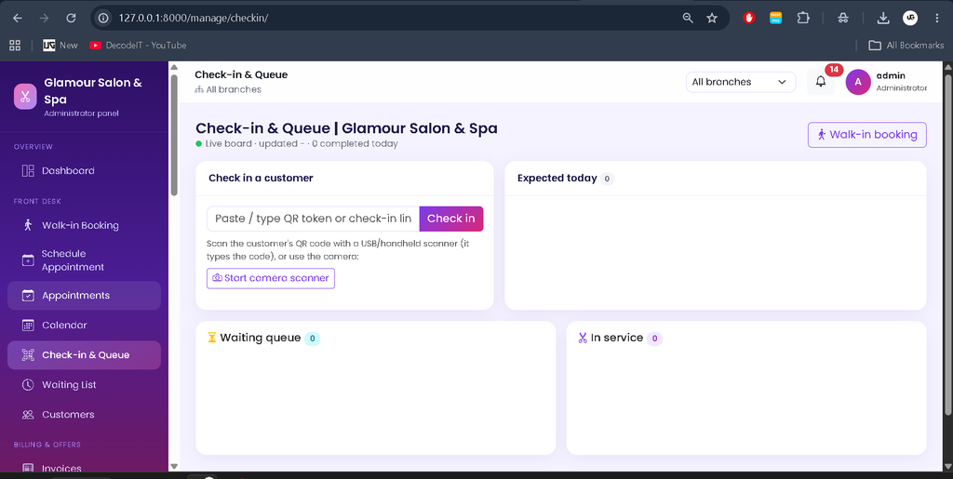
Task: Open the apps grid in the bookmarks bar
Action: 15,45
